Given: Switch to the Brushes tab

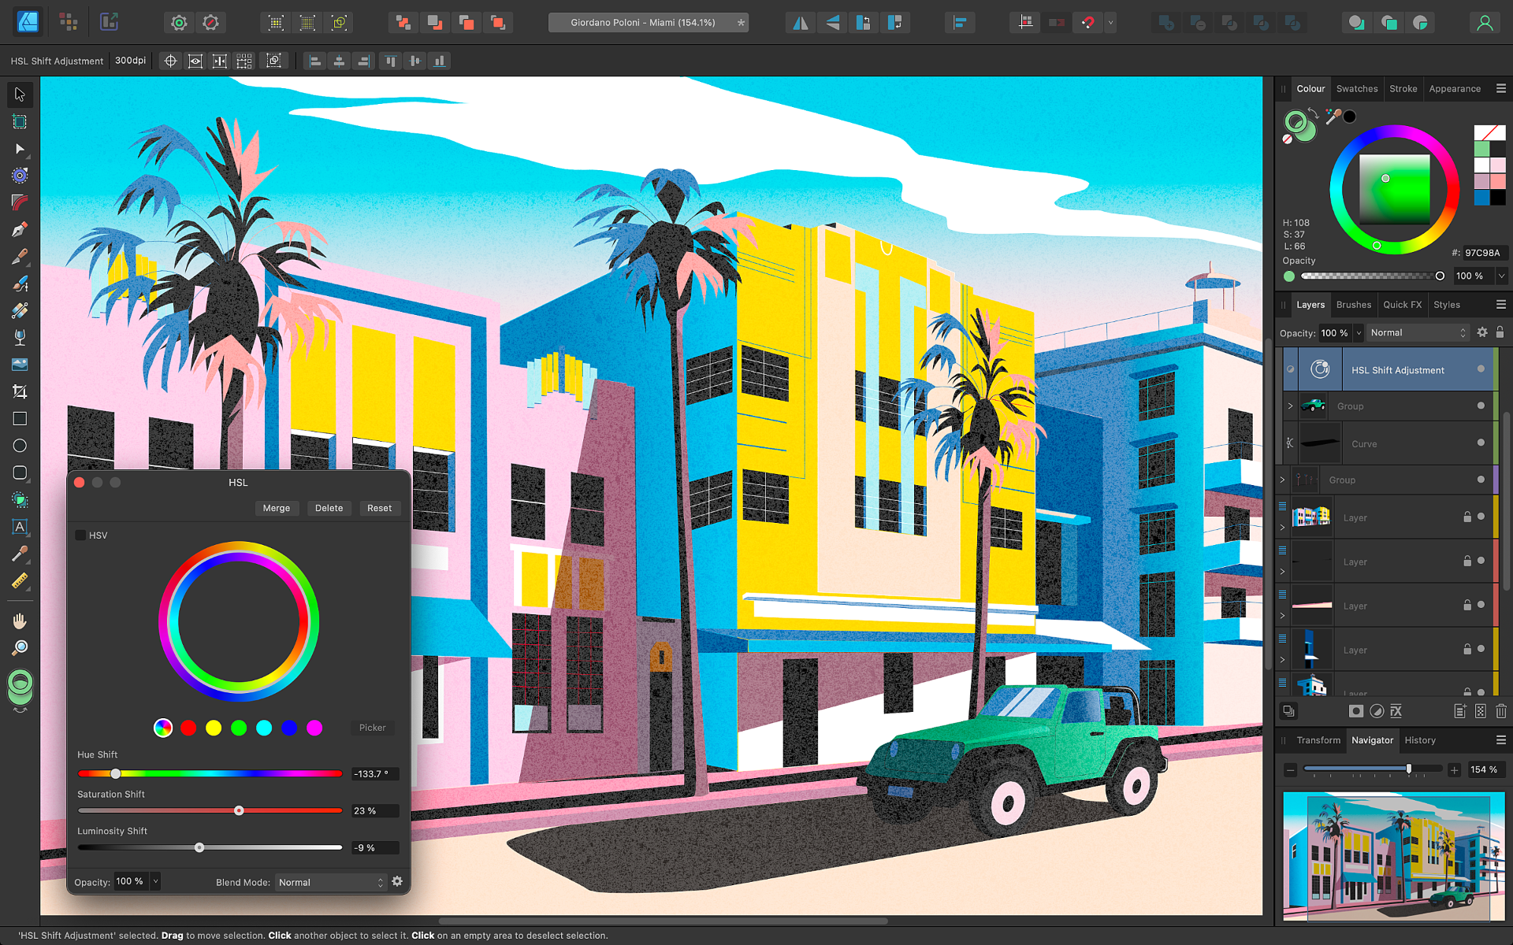Looking at the screenshot, I should click(x=1355, y=305).
